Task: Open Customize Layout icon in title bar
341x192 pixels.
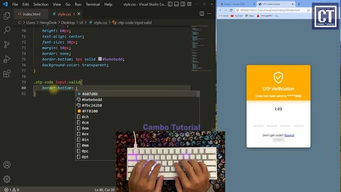Action: coord(190,4)
